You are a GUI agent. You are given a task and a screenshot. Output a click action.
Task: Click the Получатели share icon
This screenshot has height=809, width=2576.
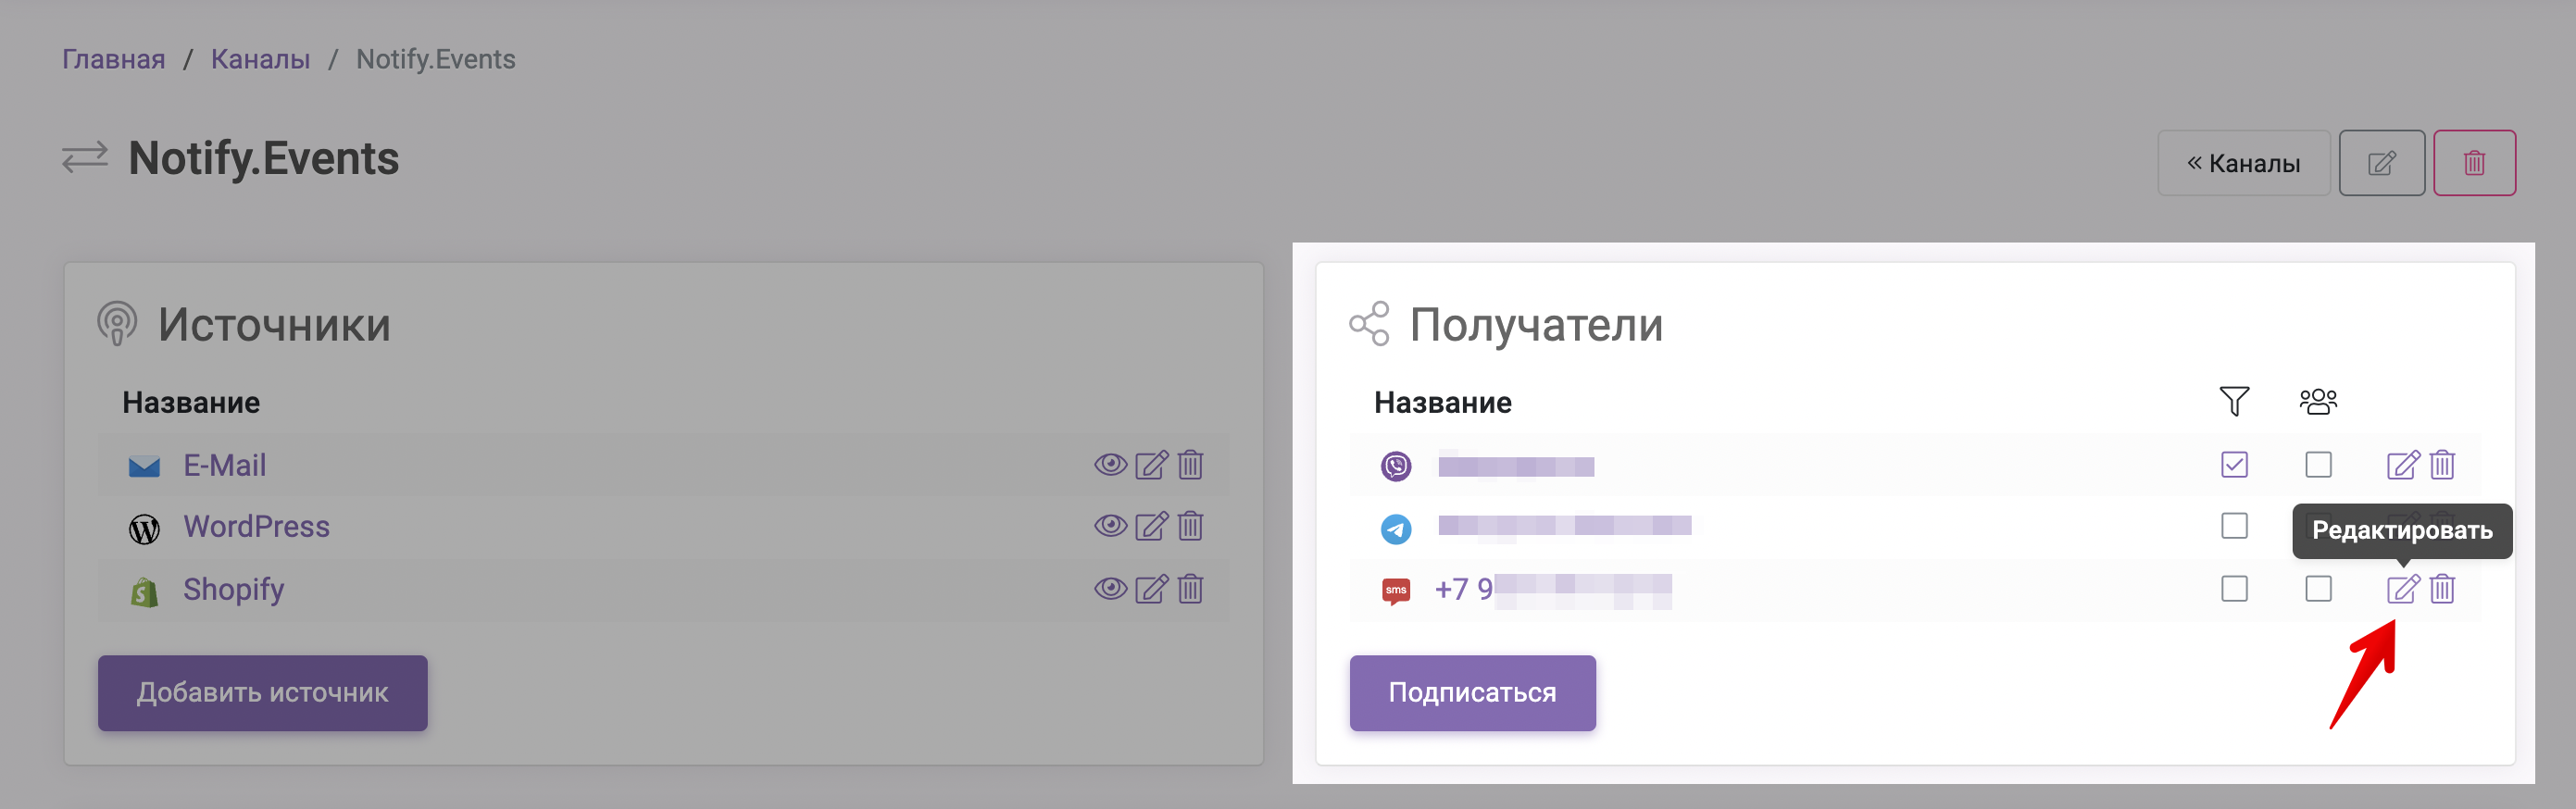pos(1369,324)
